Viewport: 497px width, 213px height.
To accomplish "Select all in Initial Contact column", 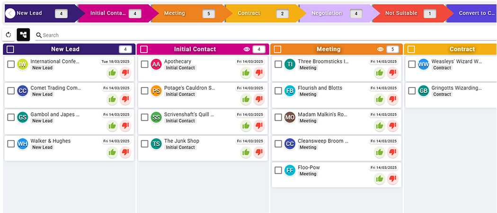I will coord(144,49).
